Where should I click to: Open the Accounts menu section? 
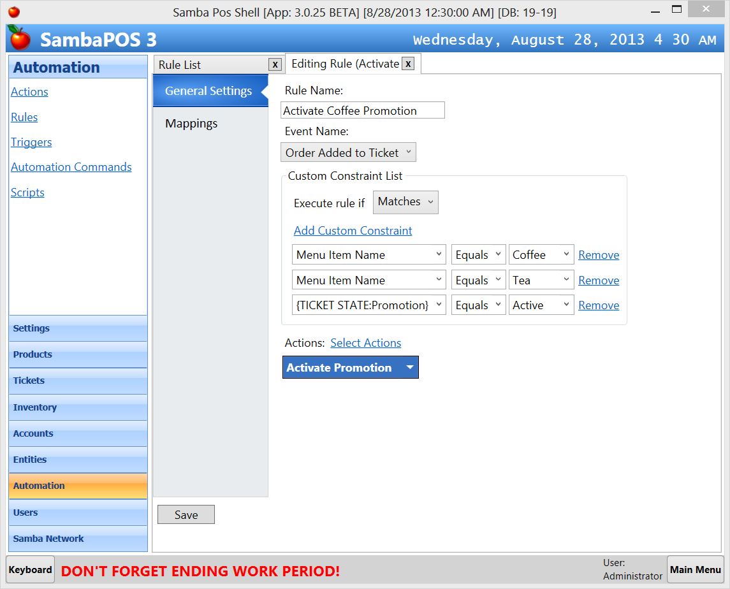78,433
